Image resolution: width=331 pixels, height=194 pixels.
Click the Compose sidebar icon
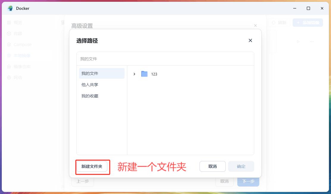[x=9, y=45]
